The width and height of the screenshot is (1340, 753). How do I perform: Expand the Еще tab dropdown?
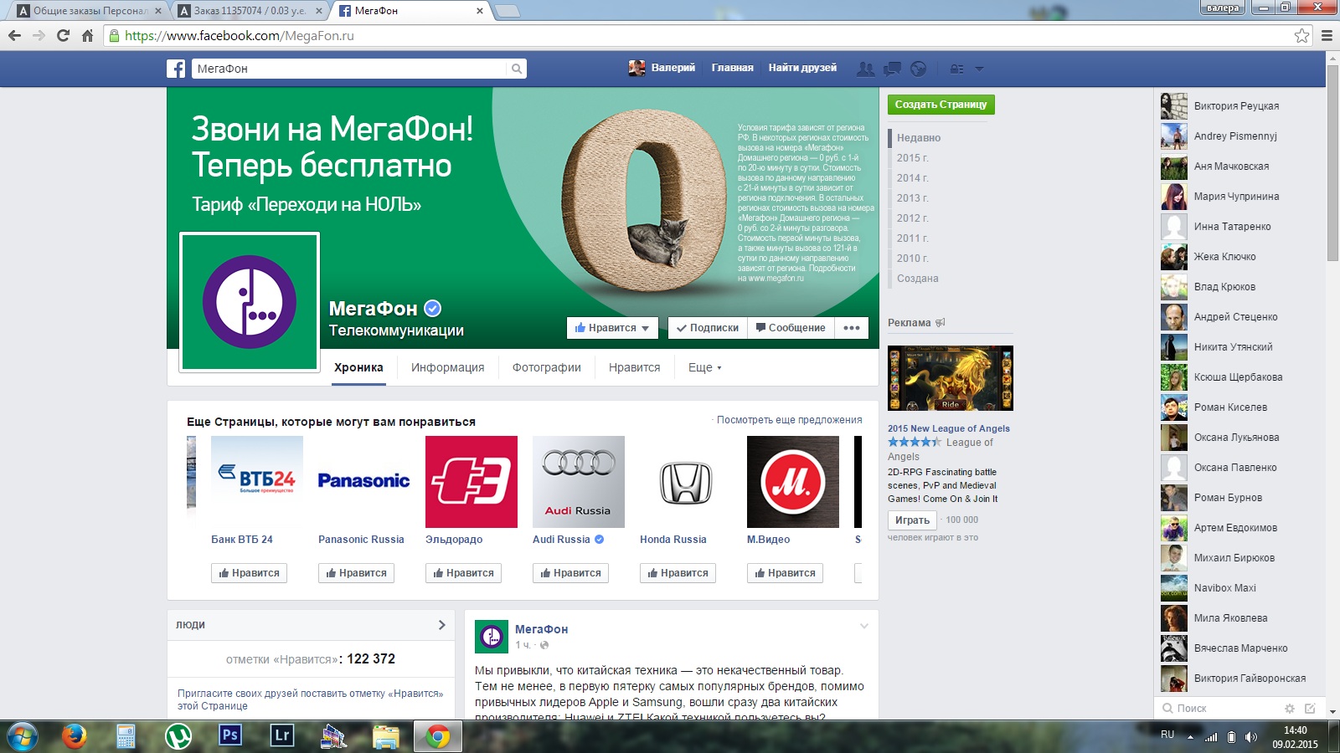coord(705,367)
